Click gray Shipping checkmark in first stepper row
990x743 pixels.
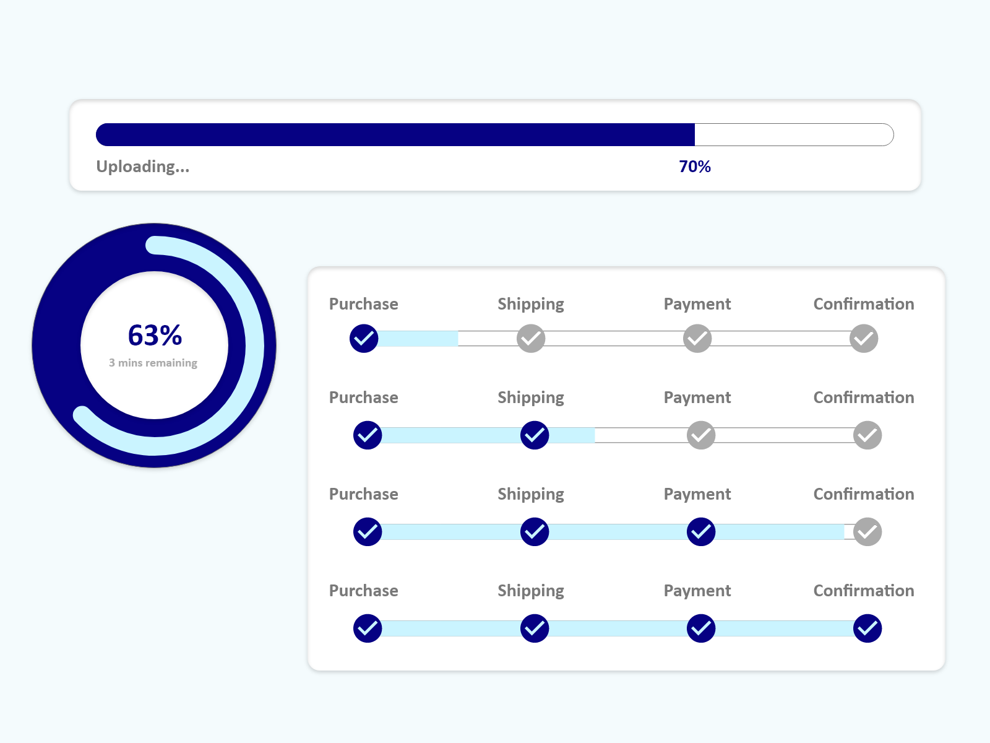coord(531,339)
